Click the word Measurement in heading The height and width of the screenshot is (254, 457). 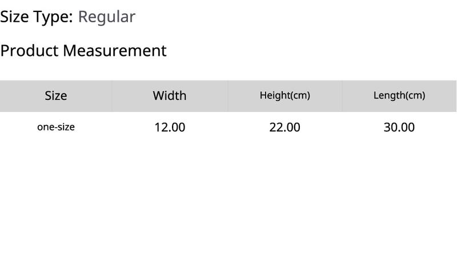pos(115,50)
